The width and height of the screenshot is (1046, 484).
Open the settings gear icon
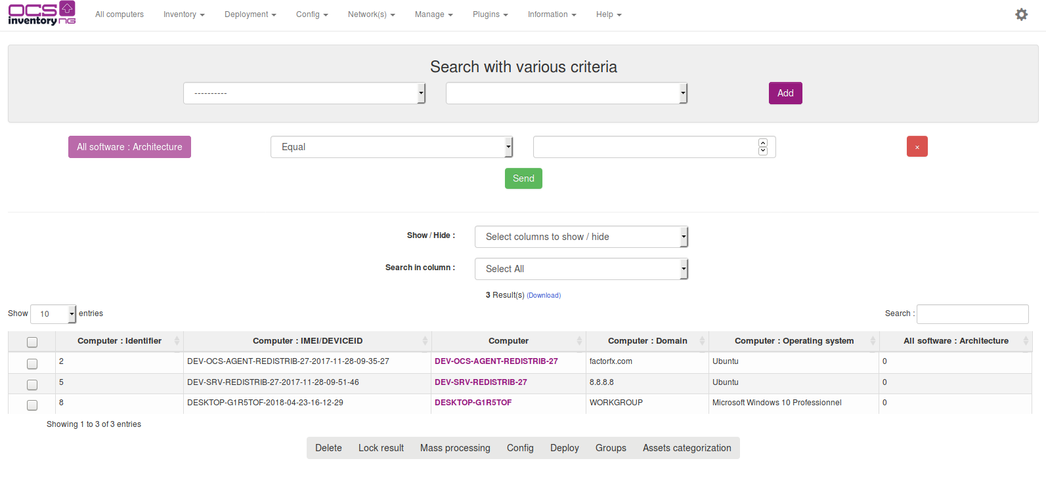pos(1021,14)
